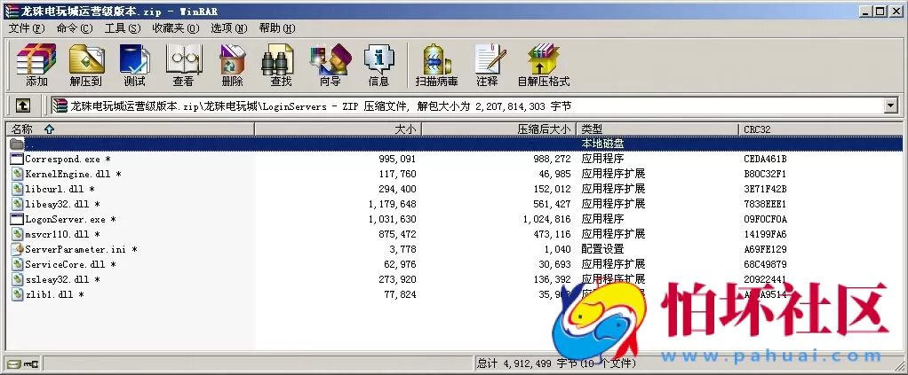Screen dimensions: 908x375
Task: Click the Extract To (解压到) toolbar icon
Action: coord(86,65)
